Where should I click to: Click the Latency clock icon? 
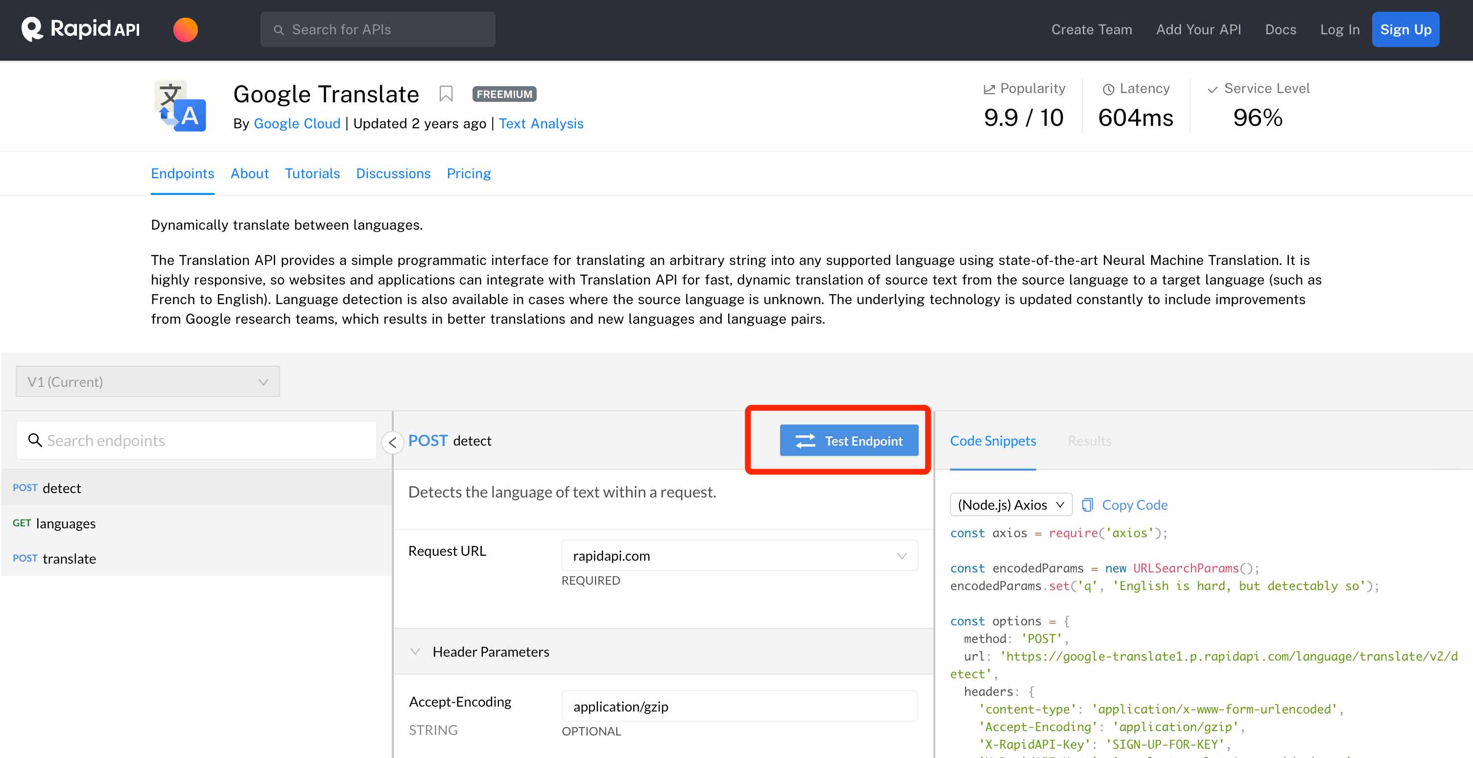pos(1108,89)
